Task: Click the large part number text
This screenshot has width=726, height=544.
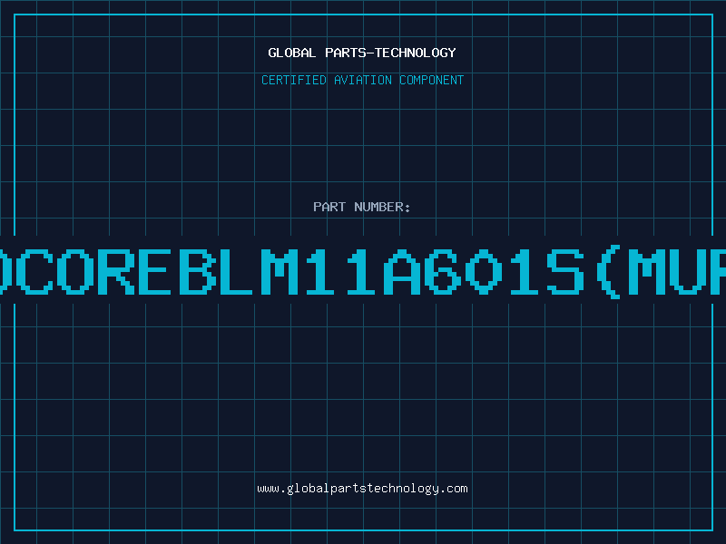Action: (x=363, y=272)
